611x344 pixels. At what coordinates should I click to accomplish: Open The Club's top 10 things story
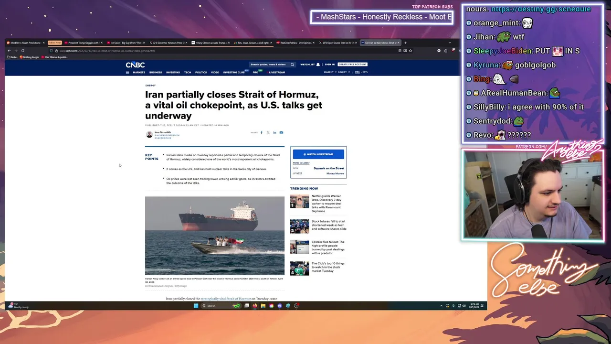click(328, 267)
